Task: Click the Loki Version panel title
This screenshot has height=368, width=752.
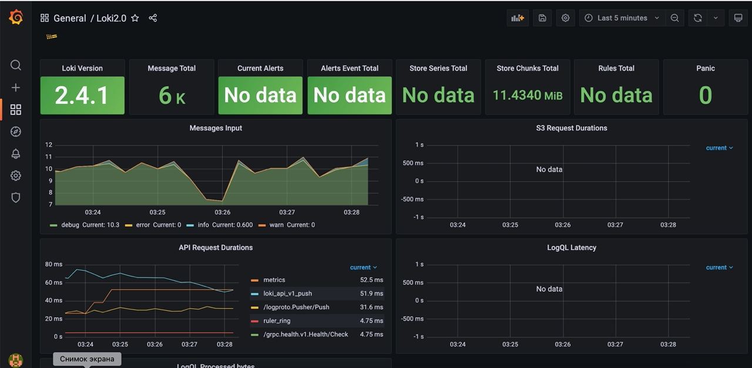Action: [x=82, y=68]
